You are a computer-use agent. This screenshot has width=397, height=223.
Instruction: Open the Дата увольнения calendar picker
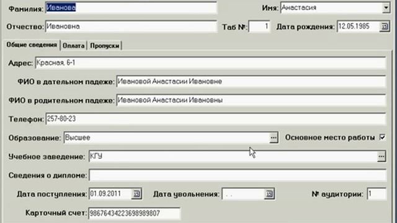pos(269,194)
